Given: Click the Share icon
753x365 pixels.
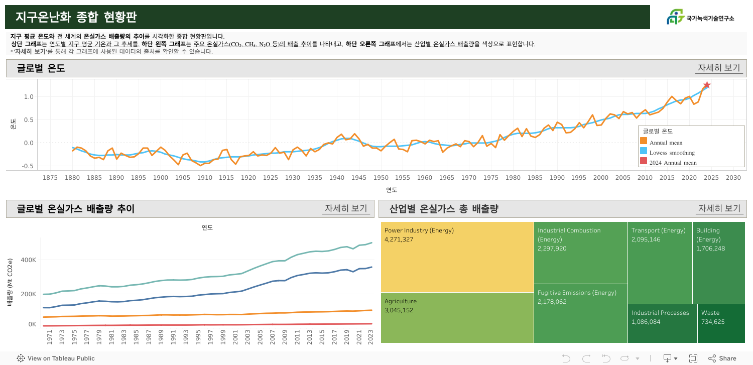Looking at the screenshot, I should [x=712, y=358].
